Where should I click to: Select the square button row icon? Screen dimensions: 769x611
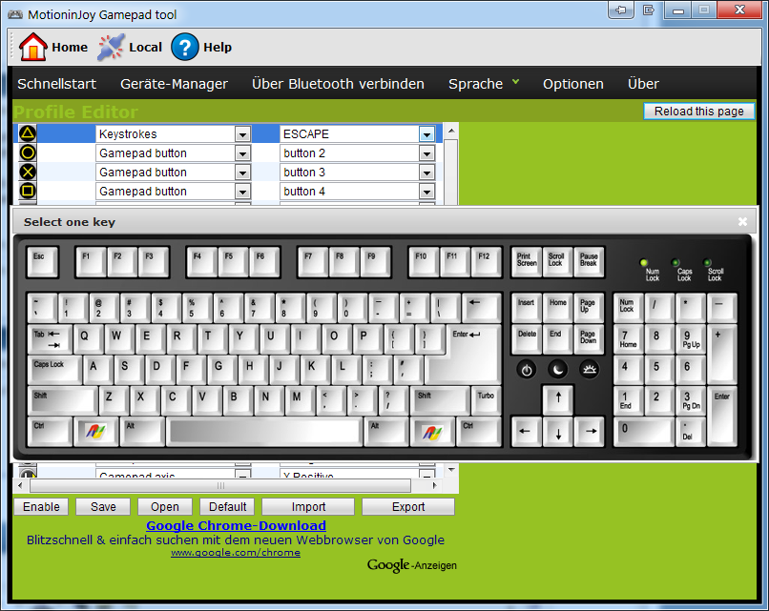coord(28,191)
